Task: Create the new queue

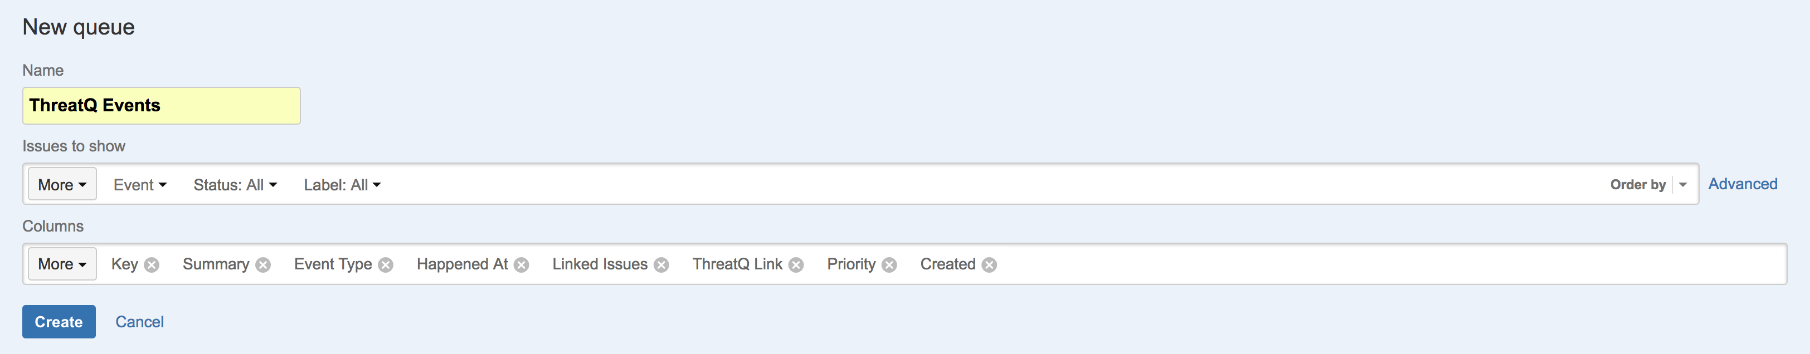Action: pyautogui.click(x=59, y=322)
